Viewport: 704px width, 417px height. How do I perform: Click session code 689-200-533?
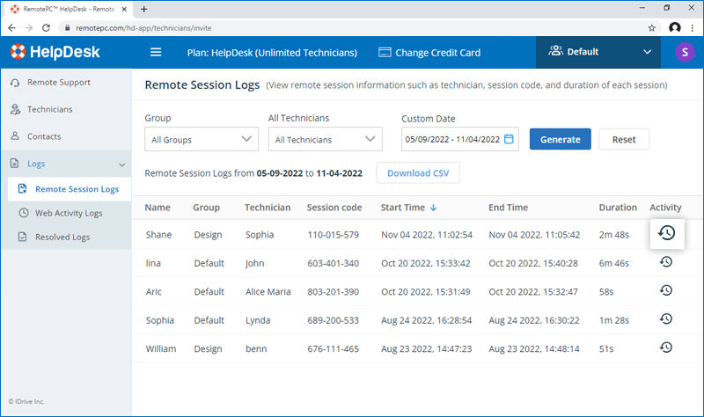pos(334,320)
